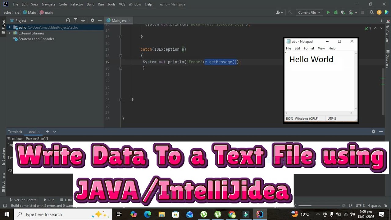Screen dimensions: 391x220
Task: Open the VCS menu
Action: point(122,4)
